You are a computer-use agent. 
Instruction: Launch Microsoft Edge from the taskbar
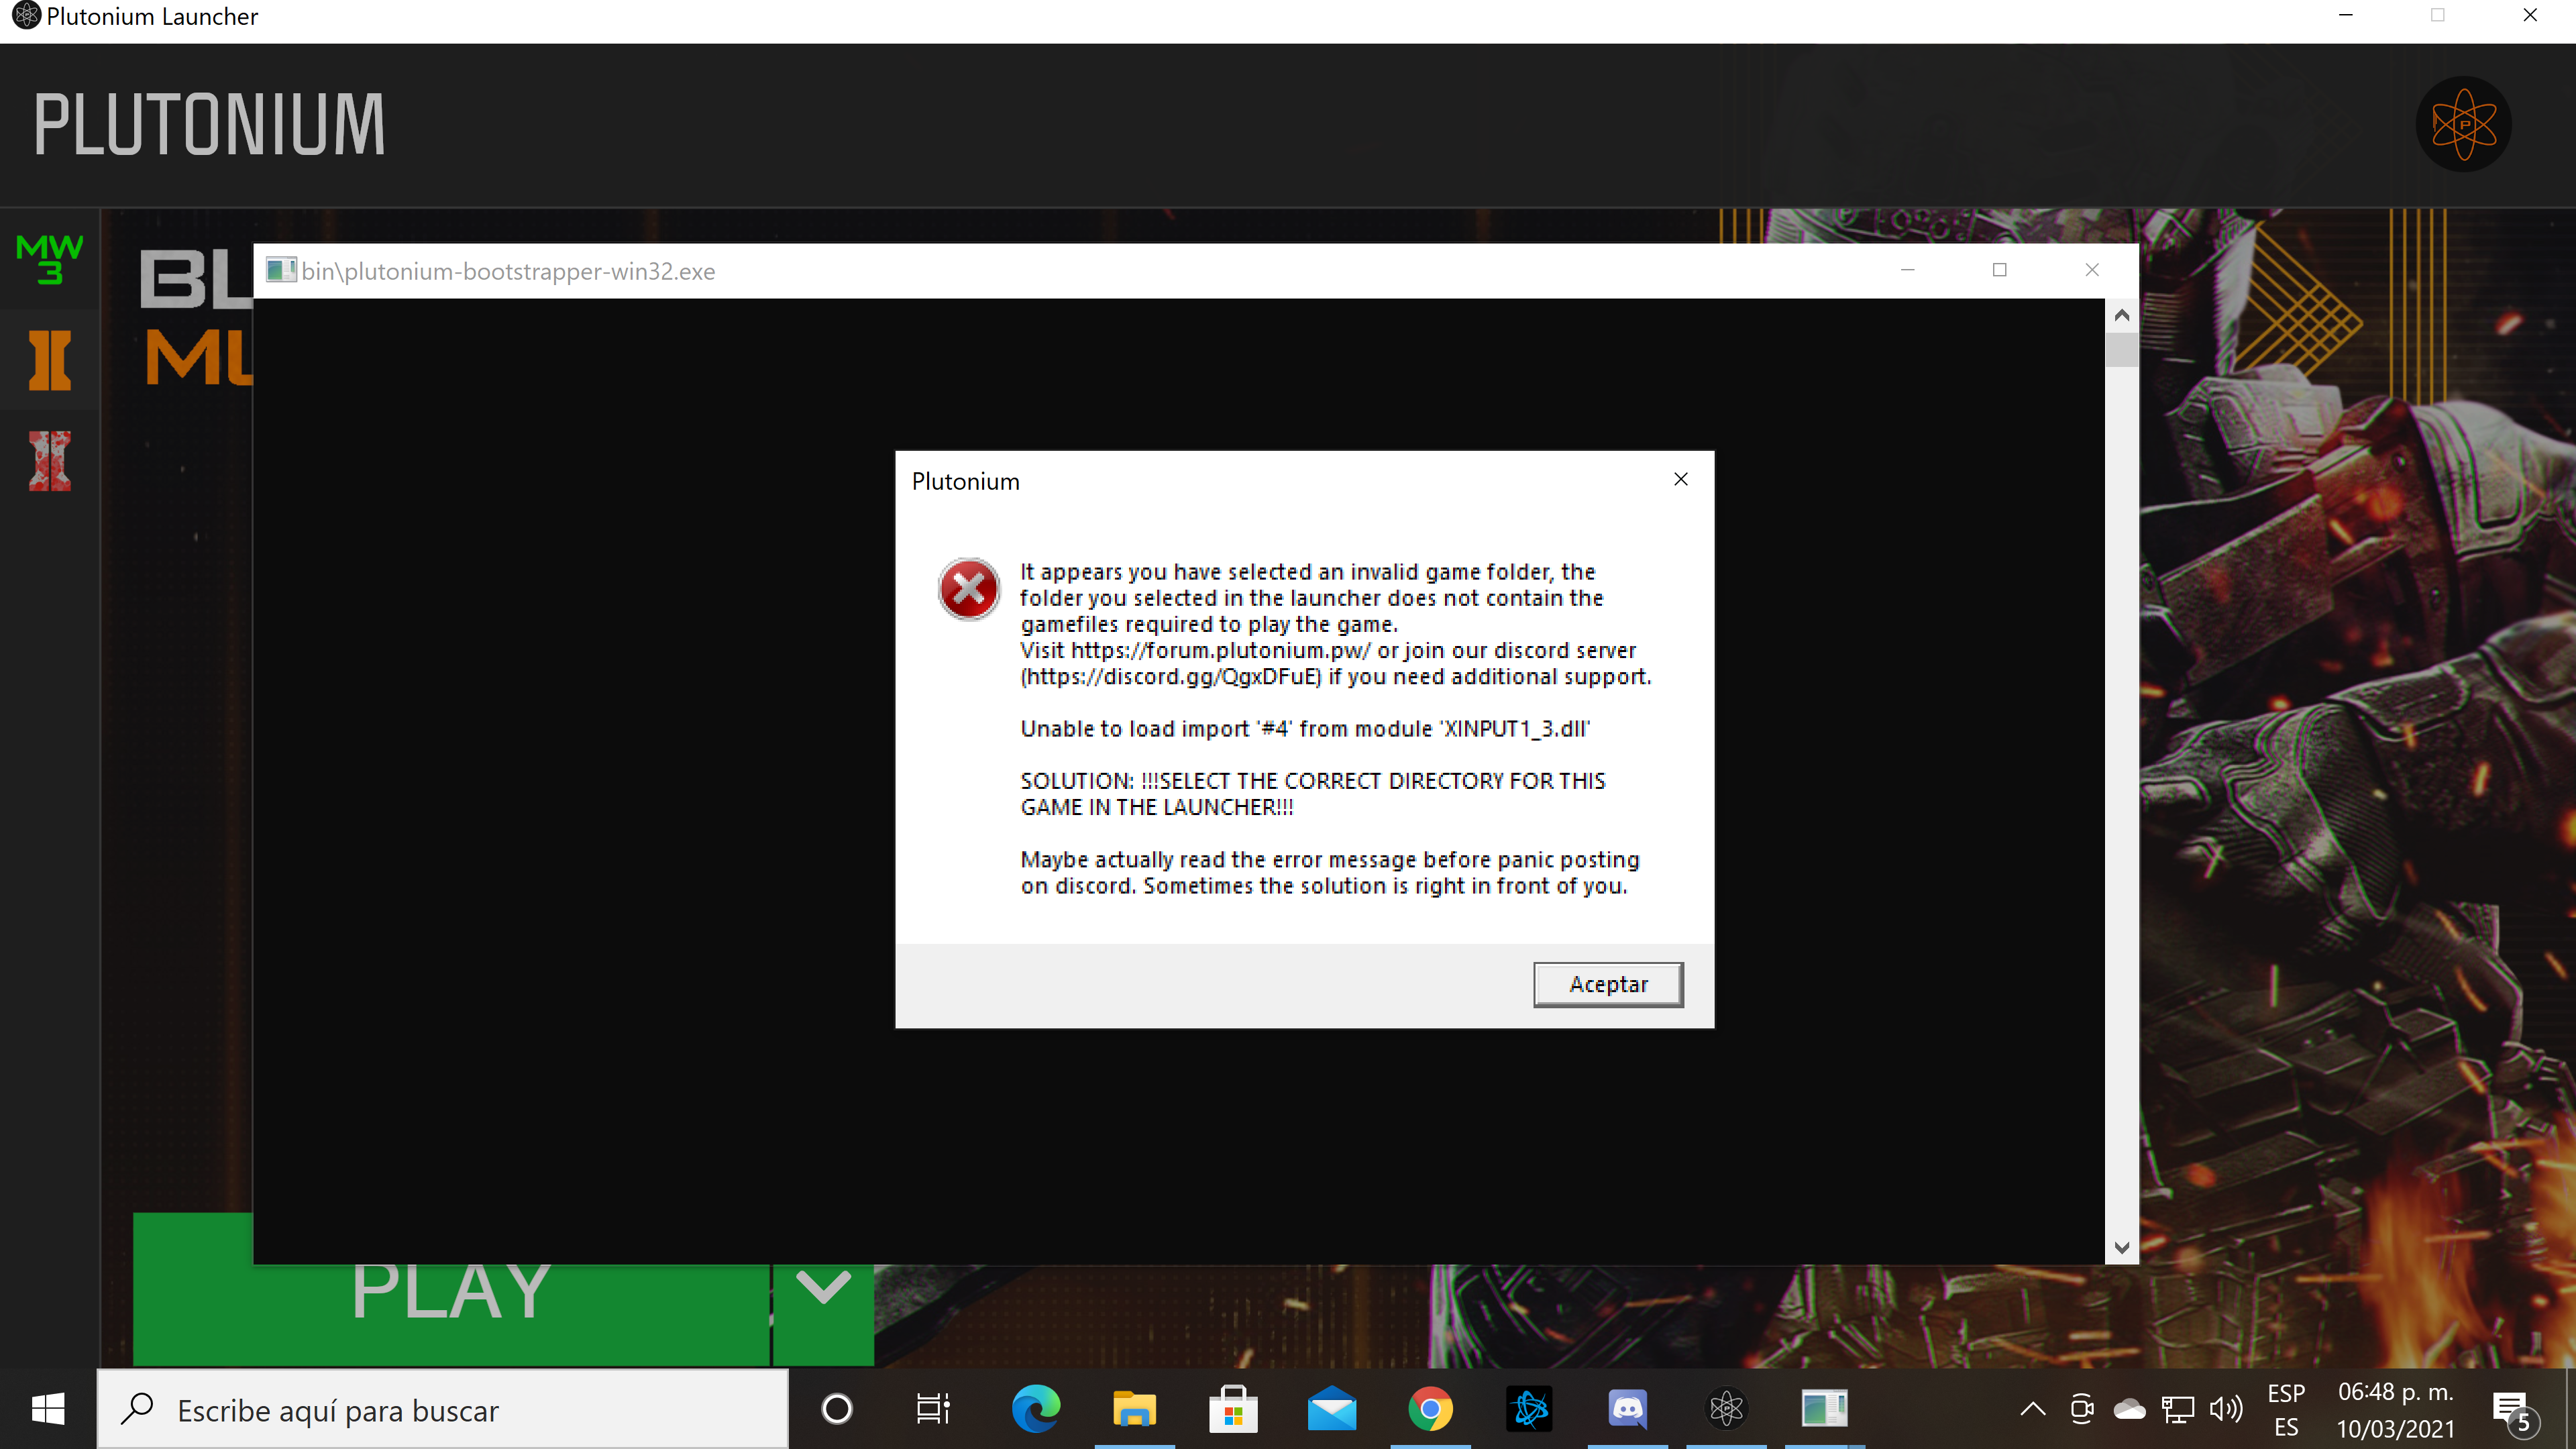(x=1035, y=1409)
